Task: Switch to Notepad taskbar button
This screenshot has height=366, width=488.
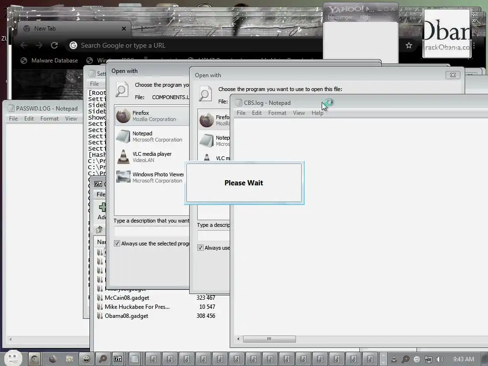Action: coord(134,359)
